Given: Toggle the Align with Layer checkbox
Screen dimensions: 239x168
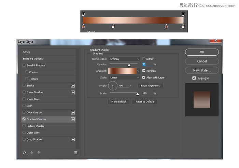Looking at the screenshot, I should click(x=144, y=77).
